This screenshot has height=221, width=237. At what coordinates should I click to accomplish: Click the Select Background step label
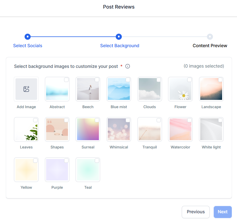coord(120,46)
